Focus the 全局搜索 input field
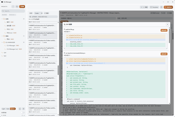Screen dimensions: 175x117 [43, 17]
